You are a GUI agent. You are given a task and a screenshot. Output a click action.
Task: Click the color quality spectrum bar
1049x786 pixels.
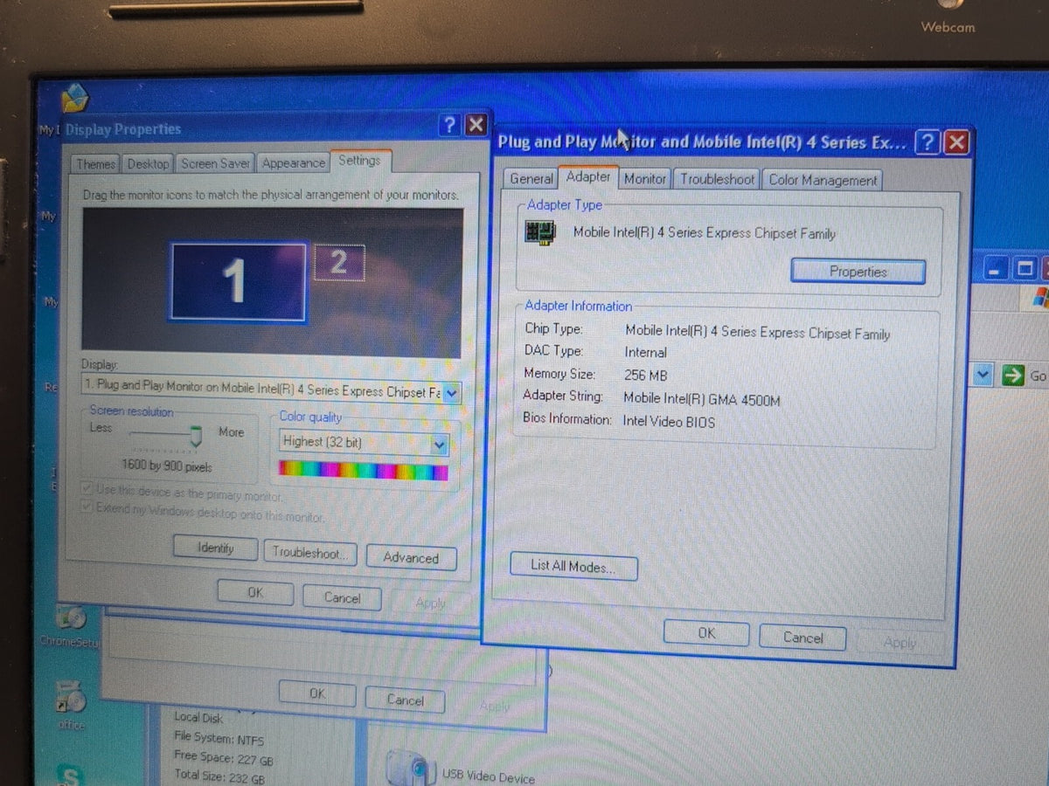point(364,472)
